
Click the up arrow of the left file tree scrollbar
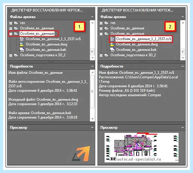pos(92,23)
